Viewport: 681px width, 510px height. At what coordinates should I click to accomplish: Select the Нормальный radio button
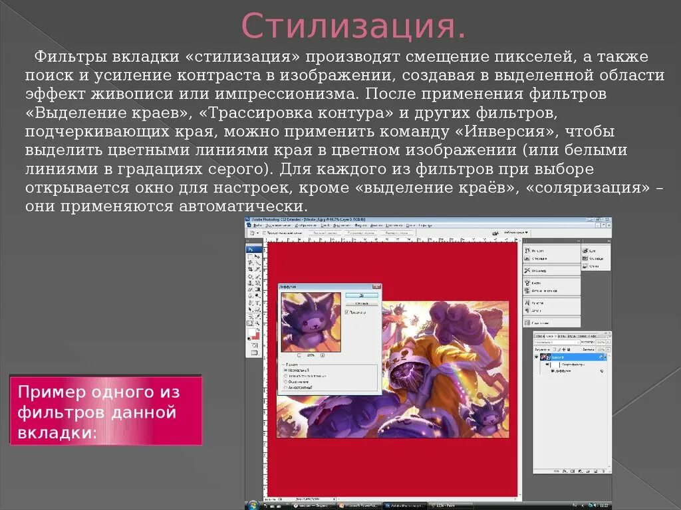pyautogui.click(x=285, y=371)
